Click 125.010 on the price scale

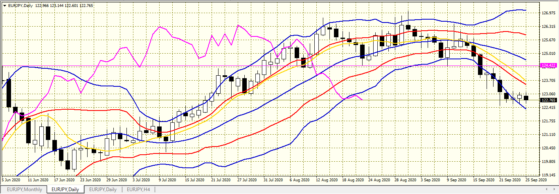tap(548, 54)
